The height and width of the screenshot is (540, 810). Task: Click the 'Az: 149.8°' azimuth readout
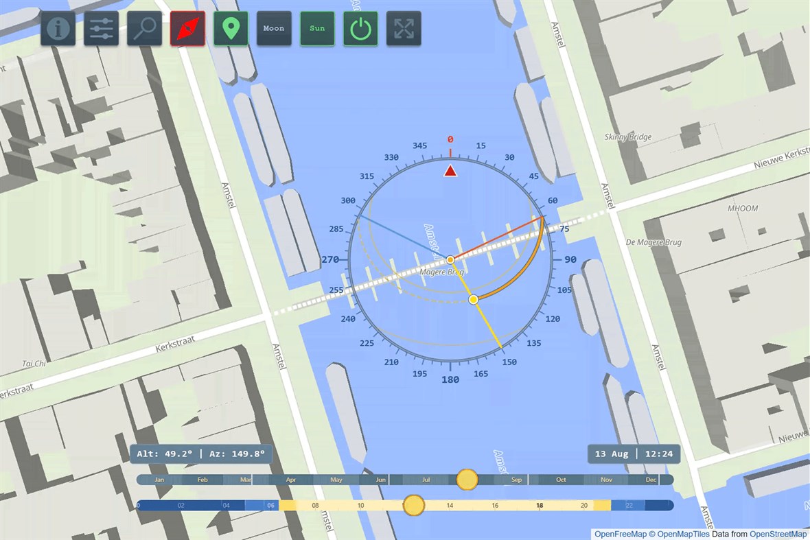[x=237, y=454]
